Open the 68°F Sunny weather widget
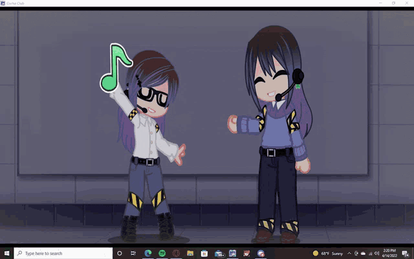 tap(328, 253)
